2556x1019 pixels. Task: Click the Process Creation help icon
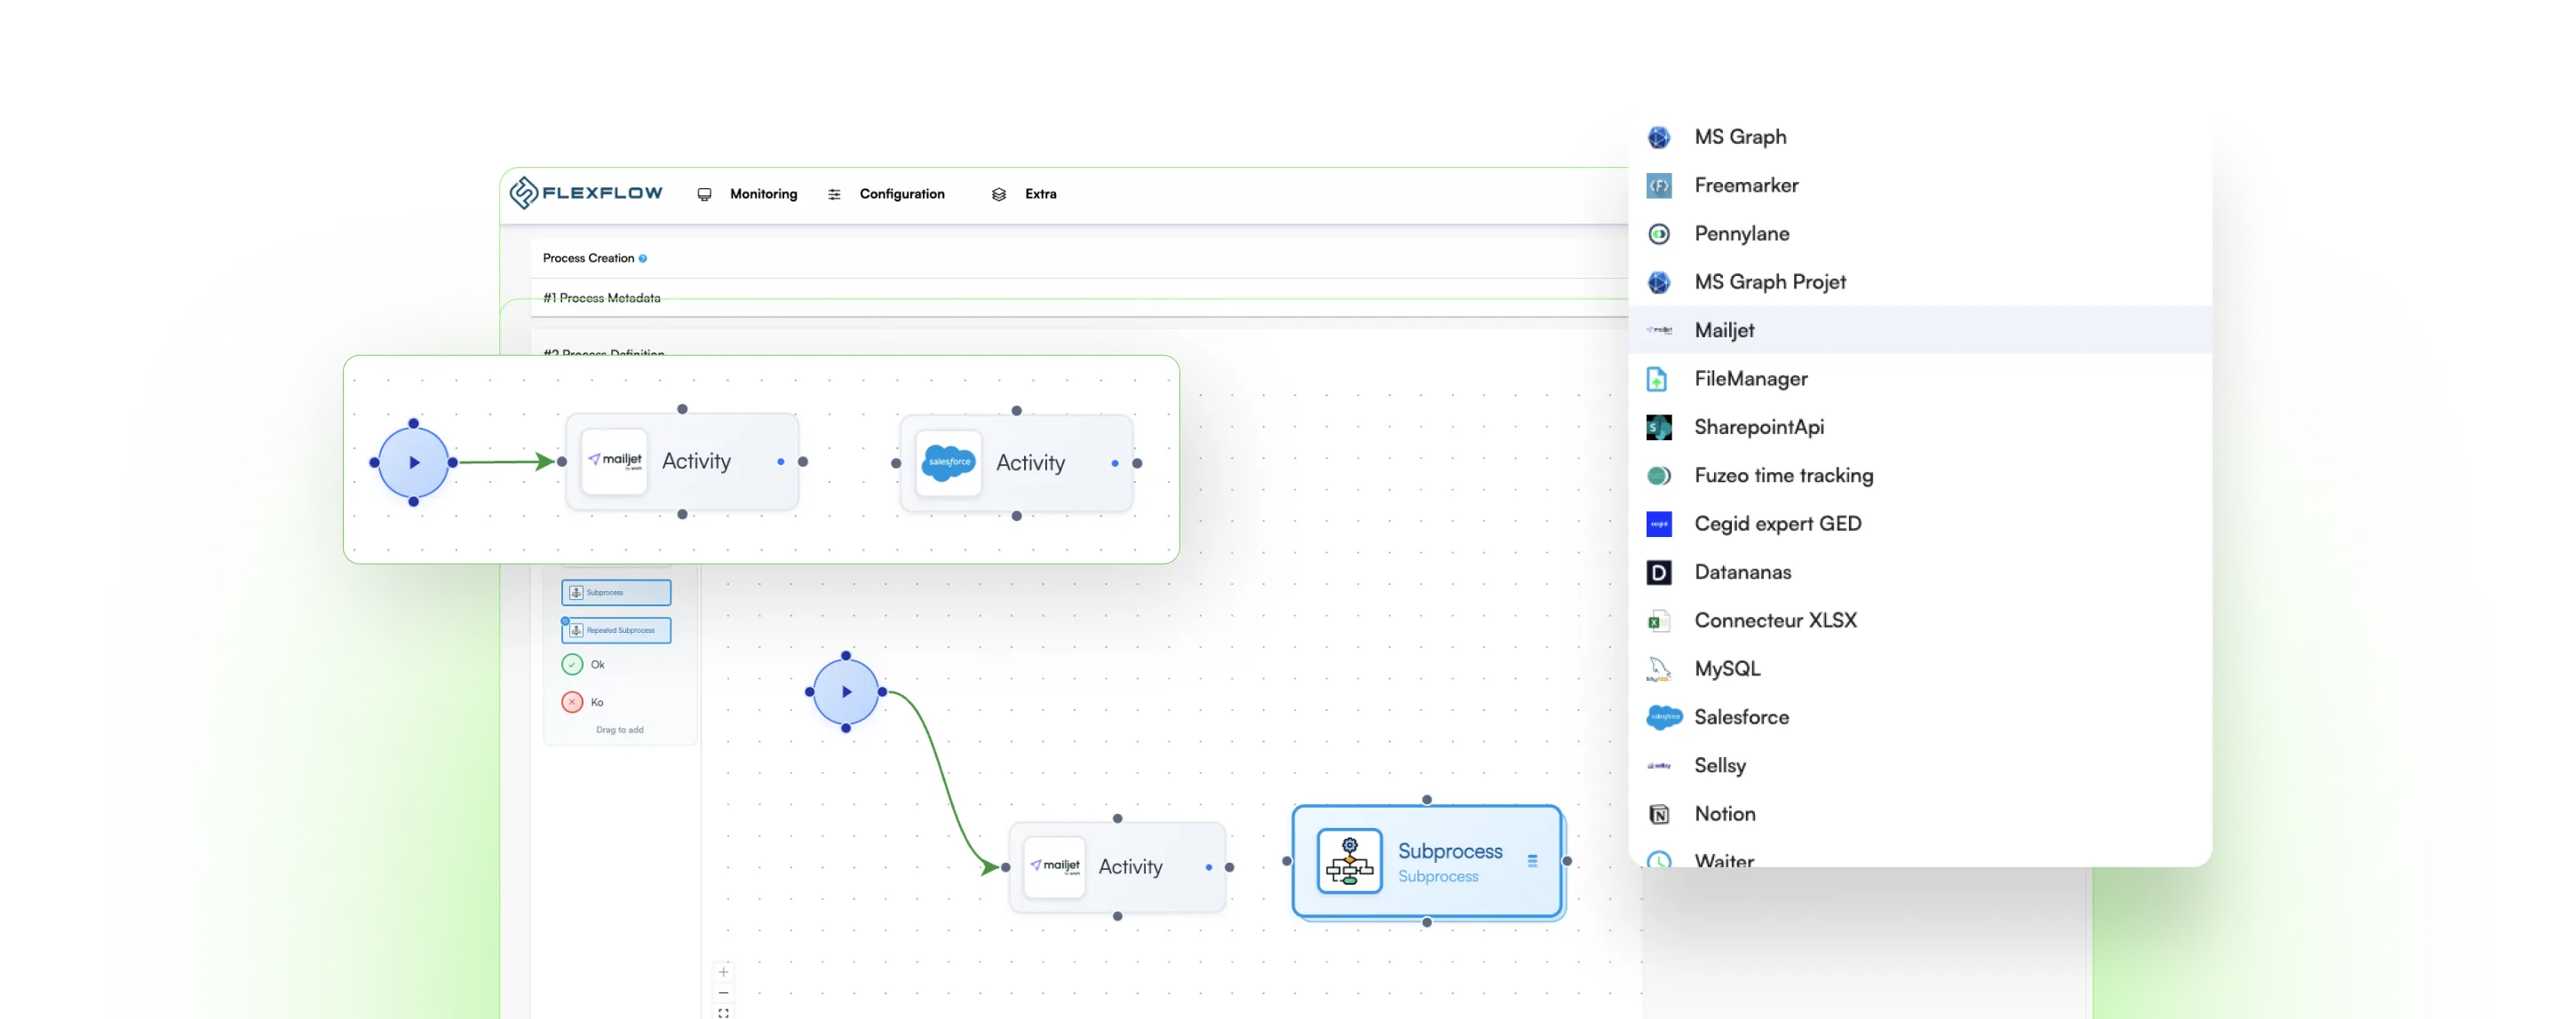(643, 258)
